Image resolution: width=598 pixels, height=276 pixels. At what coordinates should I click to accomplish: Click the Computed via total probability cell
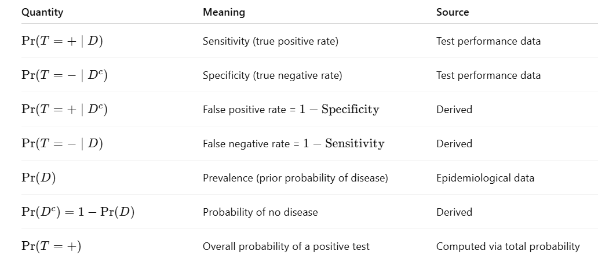(508, 246)
